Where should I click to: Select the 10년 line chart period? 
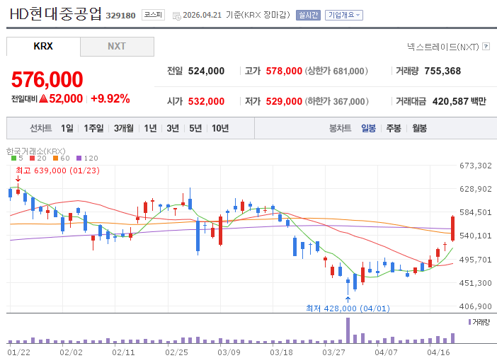[220, 128]
